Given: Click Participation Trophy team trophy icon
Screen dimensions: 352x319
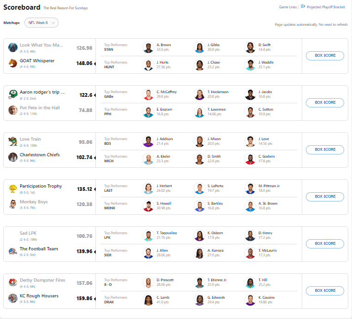Looking at the screenshot, I should click(x=13, y=188).
